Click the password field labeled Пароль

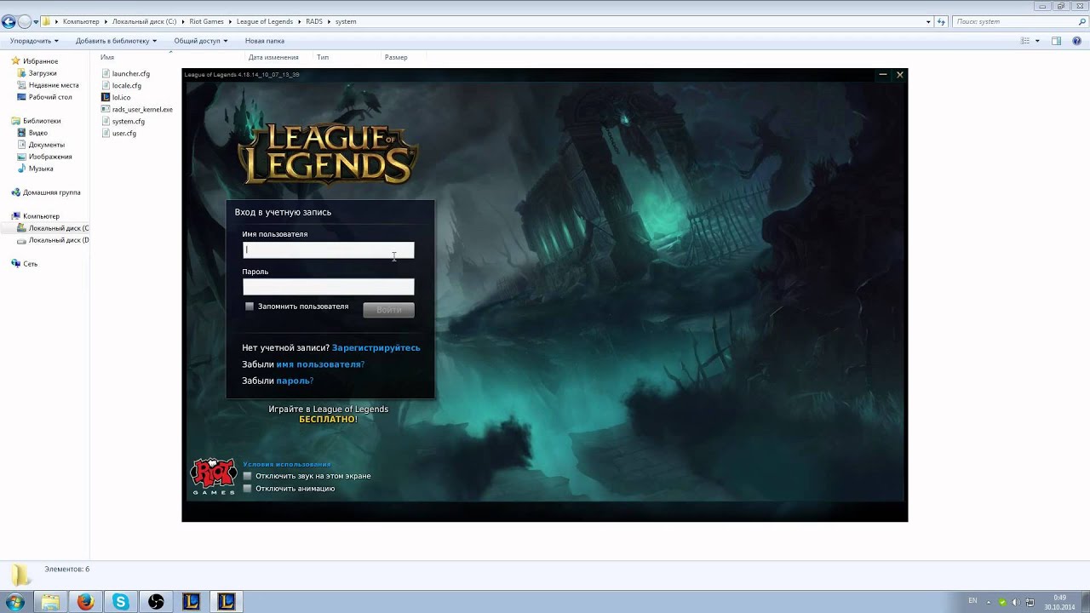click(x=329, y=287)
